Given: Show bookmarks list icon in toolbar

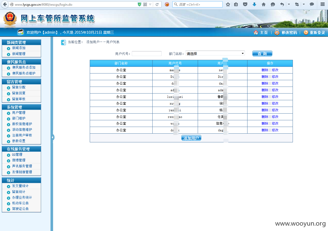Looking at the screenshot, I should coord(236,4).
